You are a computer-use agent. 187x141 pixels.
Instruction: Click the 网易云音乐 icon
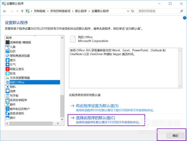point(8,69)
